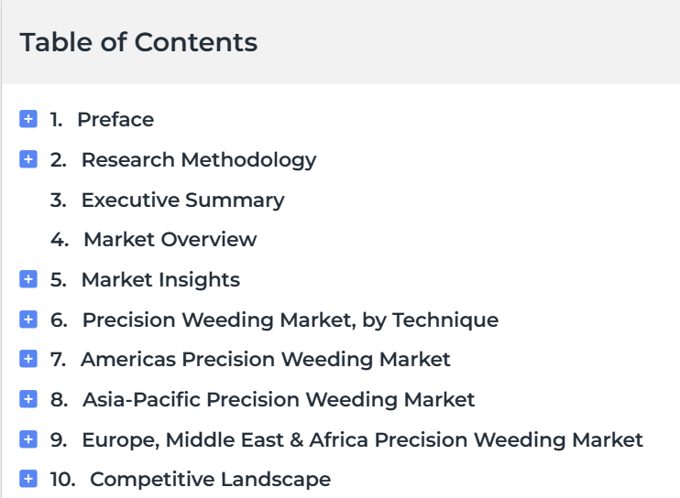This screenshot has width=680, height=498.
Task: Expand Precision Weeding Market, by Technique plus icon
Action: (28, 319)
